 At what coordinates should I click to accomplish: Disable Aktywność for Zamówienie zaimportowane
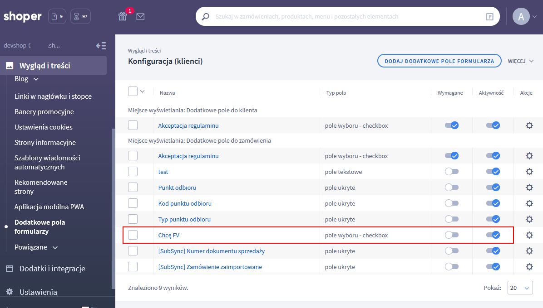[493, 267]
